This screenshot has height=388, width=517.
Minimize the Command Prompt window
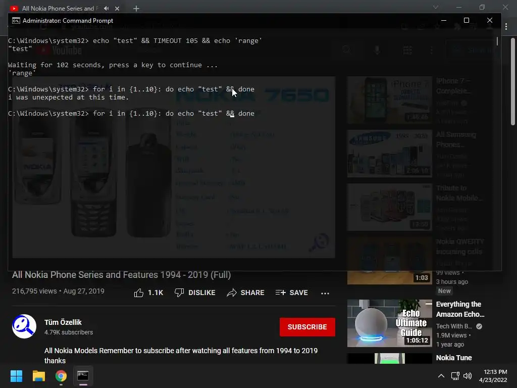pyautogui.click(x=444, y=20)
